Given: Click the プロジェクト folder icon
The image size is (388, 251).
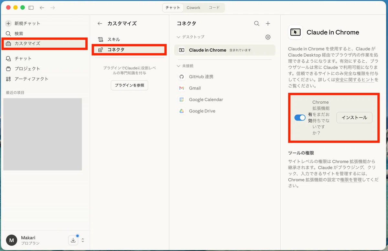Looking at the screenshot, I should [x=8, y=68].
